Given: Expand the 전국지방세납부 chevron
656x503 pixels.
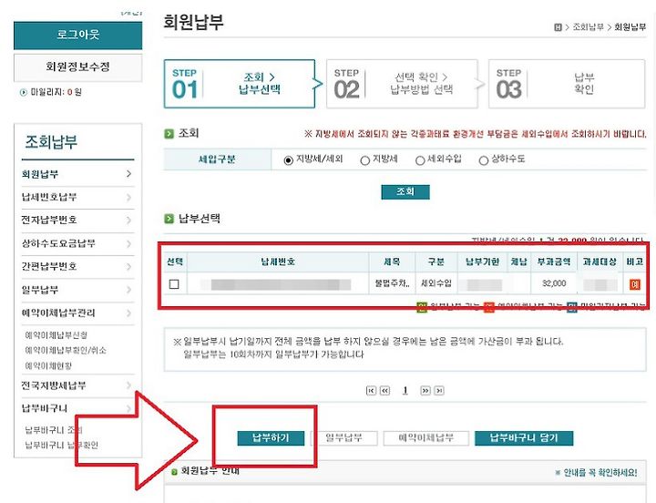Looking at the screenshot, I should pyautogui.click(x=128, y=385).
